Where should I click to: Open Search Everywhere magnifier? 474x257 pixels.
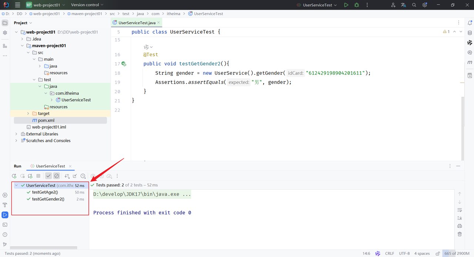tap(414, 5)
